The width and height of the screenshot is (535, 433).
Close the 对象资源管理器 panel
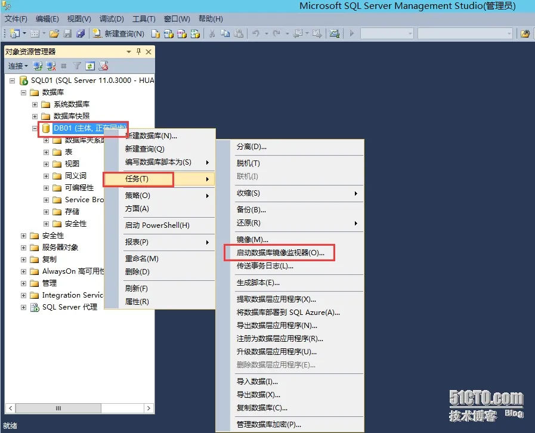pos(149,52)
